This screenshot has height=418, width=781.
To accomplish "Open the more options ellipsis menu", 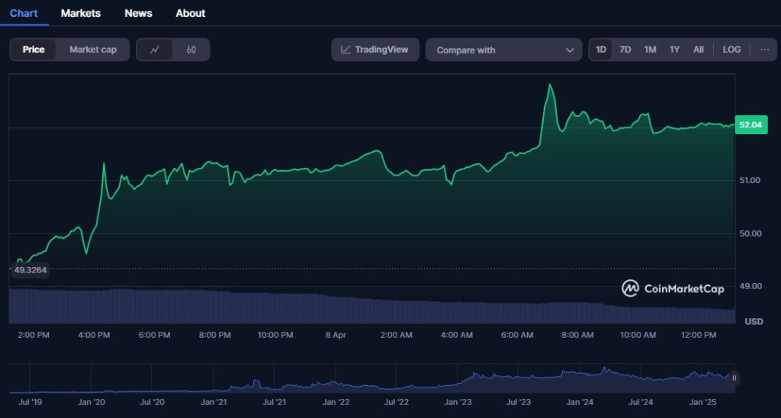I will tap(764, 50).
